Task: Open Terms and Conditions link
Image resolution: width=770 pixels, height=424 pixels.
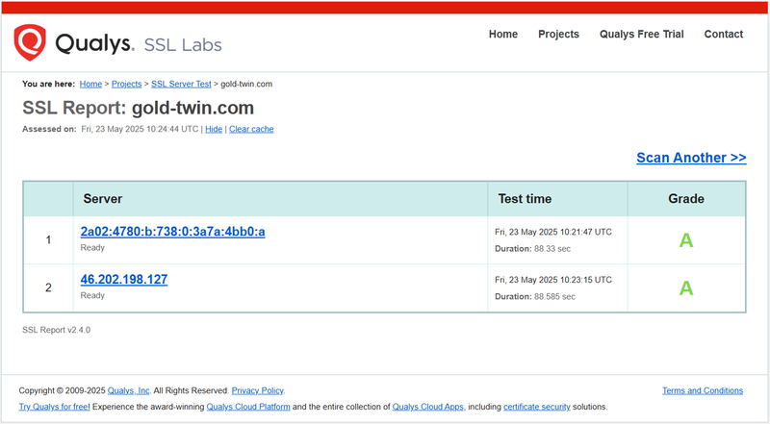Action: click(x=703, y=390)
